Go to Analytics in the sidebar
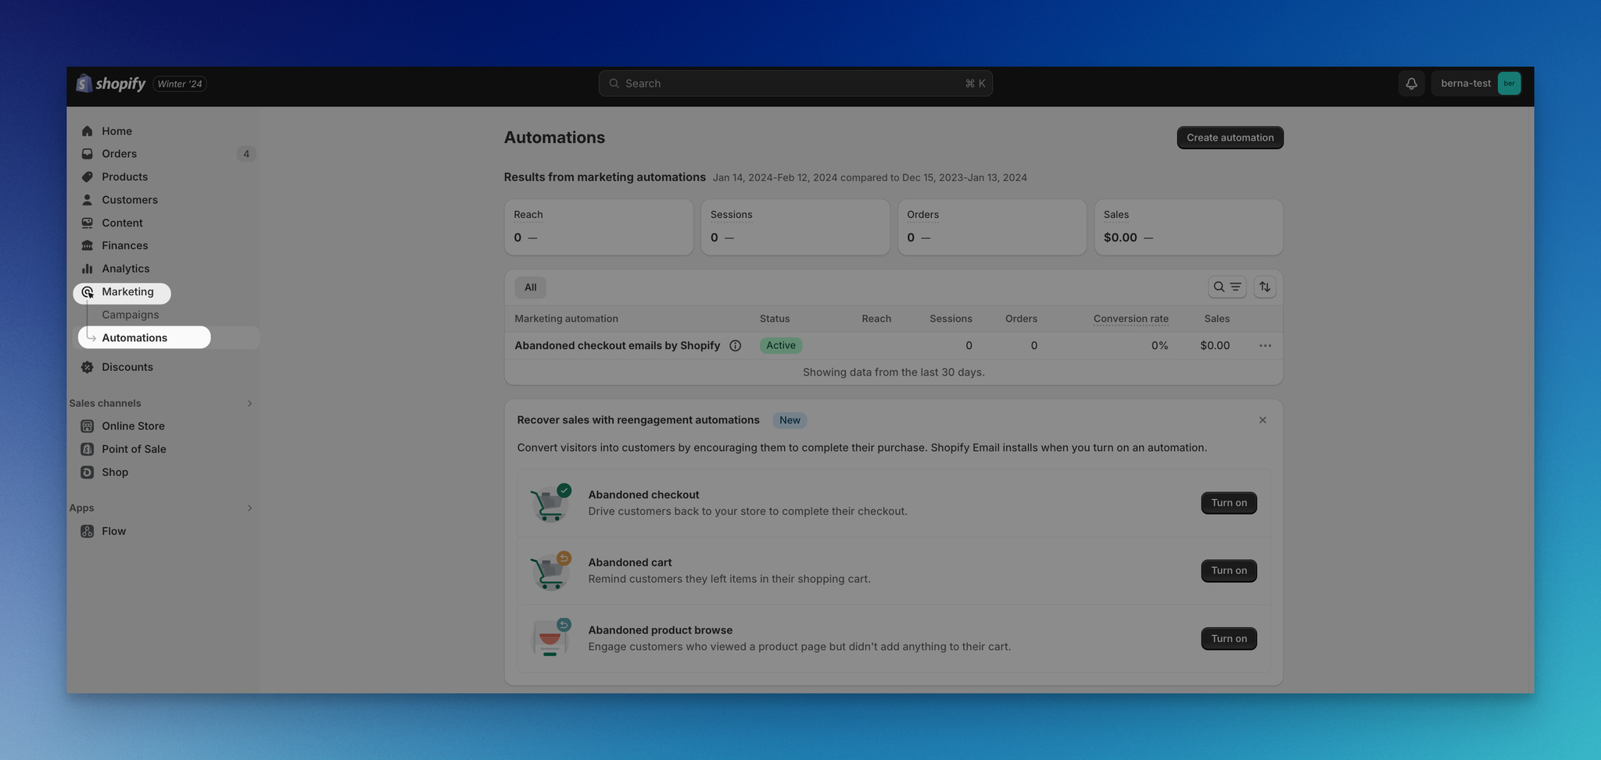Image resolution: width=1601 pixels, height=760 pixels. coord(125,269)
